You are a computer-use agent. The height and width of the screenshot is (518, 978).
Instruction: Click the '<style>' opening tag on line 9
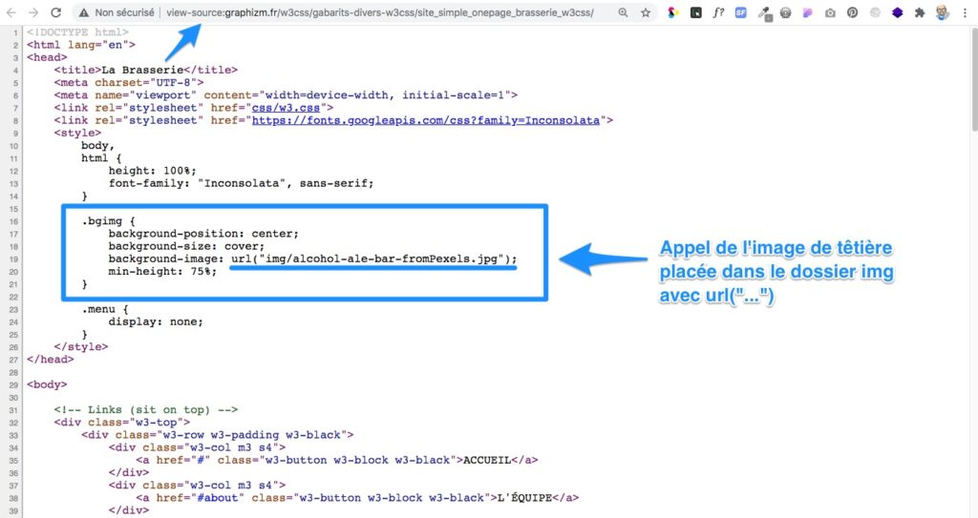click(x=77, y=133)
